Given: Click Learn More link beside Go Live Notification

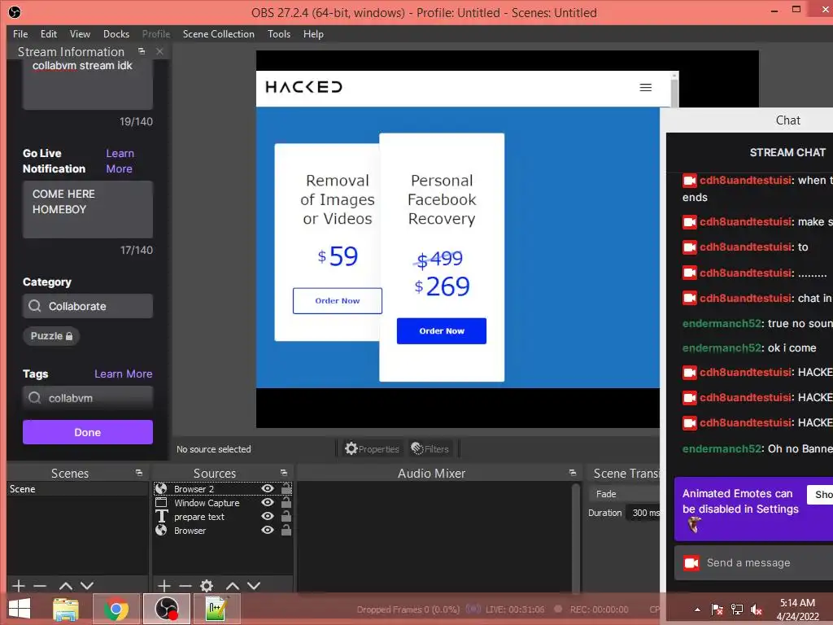Looking at the screenshot, I should (120, 161).
